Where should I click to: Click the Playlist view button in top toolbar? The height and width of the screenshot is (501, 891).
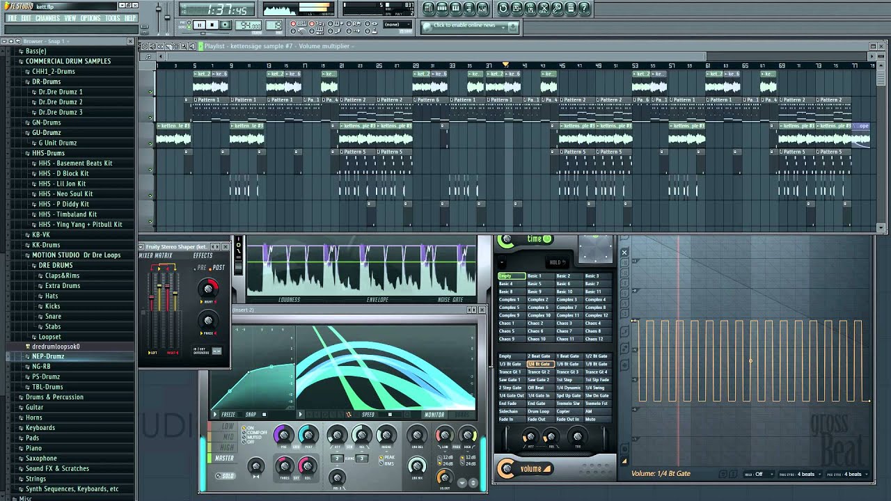point(429,8)
